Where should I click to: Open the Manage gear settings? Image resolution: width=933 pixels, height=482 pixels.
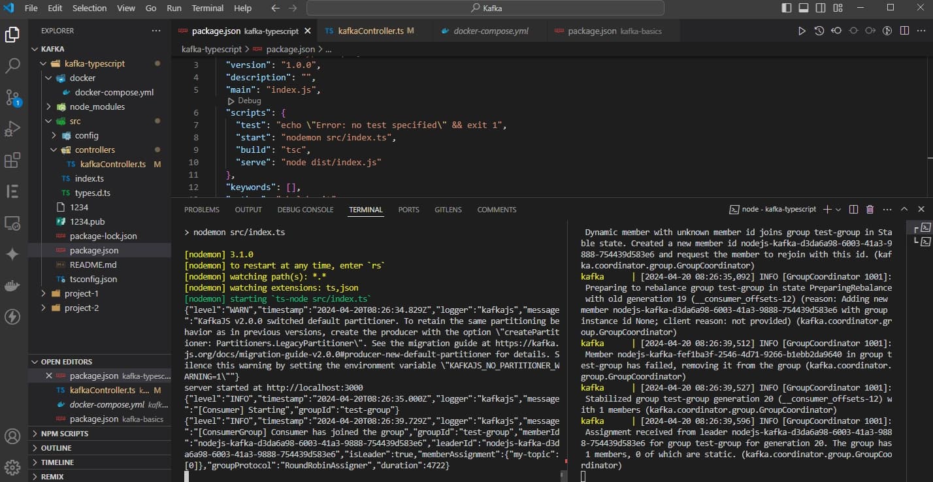pyautogui.click(x=12, y=466)
